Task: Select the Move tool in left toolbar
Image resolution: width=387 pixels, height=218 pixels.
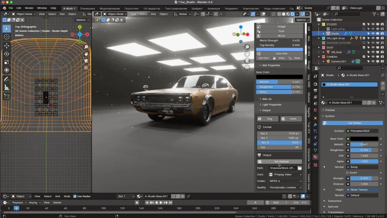Action: click(6, 46)
